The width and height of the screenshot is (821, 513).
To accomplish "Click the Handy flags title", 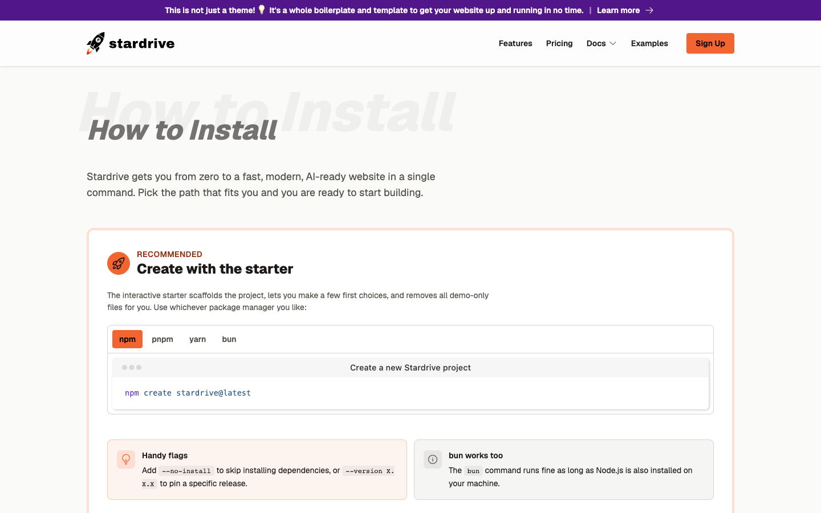I will [x=165, y=455].
